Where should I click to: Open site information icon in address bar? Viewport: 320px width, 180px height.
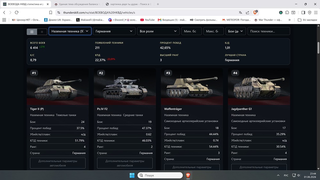(59, 12)
